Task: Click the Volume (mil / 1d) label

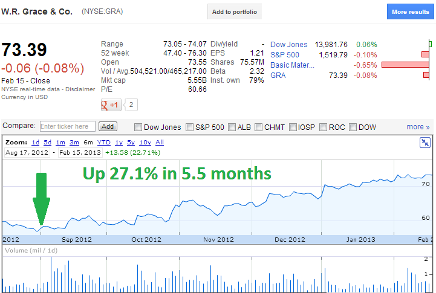Action: pyautogui.click(x=31, y=251)
